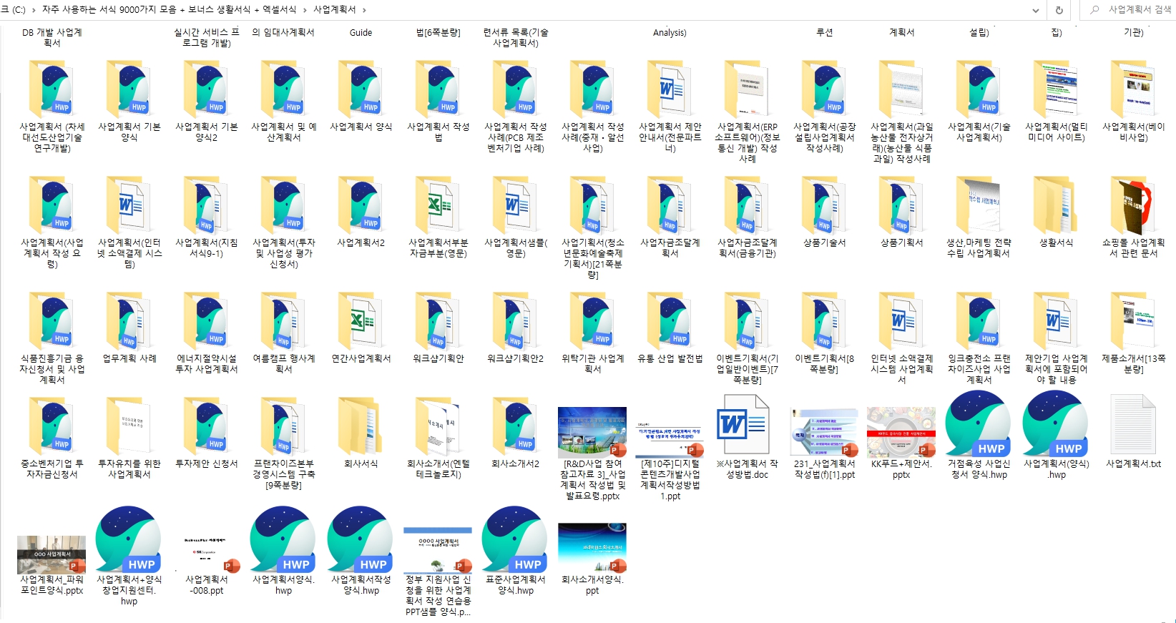Open the 위탁기관 사업계획서 folder

[x=592, y=321]
